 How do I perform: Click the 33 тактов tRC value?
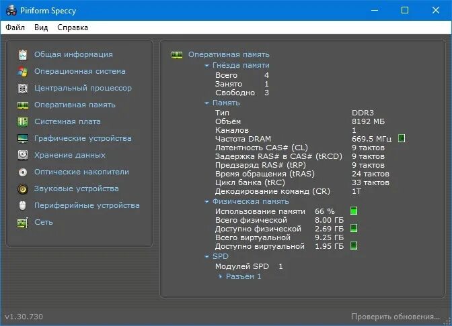371,182
